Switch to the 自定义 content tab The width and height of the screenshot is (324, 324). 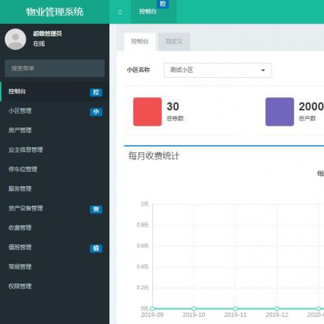click(x=174, y=41)
